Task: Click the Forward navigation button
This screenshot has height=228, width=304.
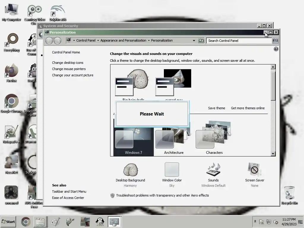Action: [x=57, y=40]
